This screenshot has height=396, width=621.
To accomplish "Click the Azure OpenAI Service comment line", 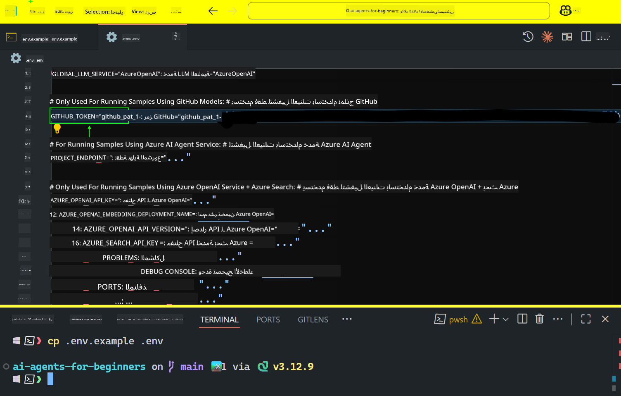I will click(284, 187).
